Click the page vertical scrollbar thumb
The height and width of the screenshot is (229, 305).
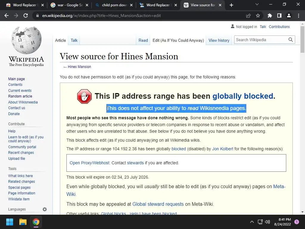(x=302, y=39)
